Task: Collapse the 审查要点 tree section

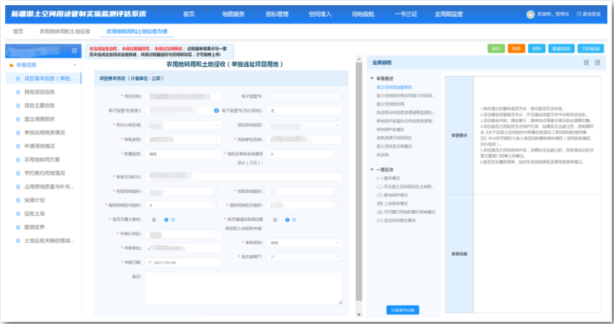Action: pos(373,78)
